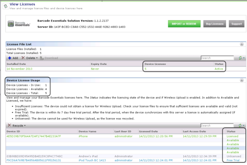Open the Support button
This screenshot has height=165, width=247.
(x=236, y=24)
